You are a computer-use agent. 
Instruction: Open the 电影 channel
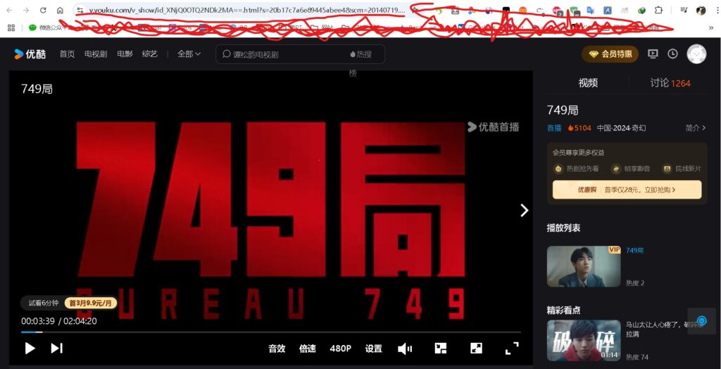(x=125, y=54)
